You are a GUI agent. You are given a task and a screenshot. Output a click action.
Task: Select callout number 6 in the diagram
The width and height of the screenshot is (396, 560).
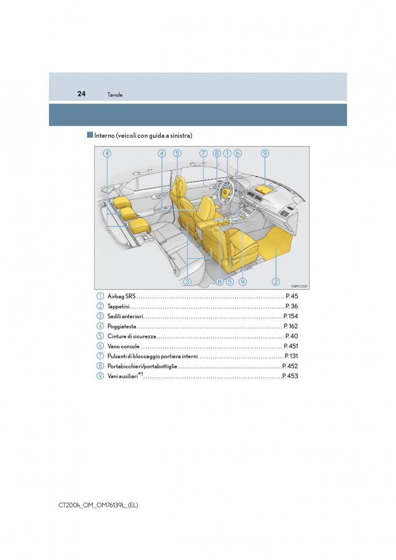237,153
